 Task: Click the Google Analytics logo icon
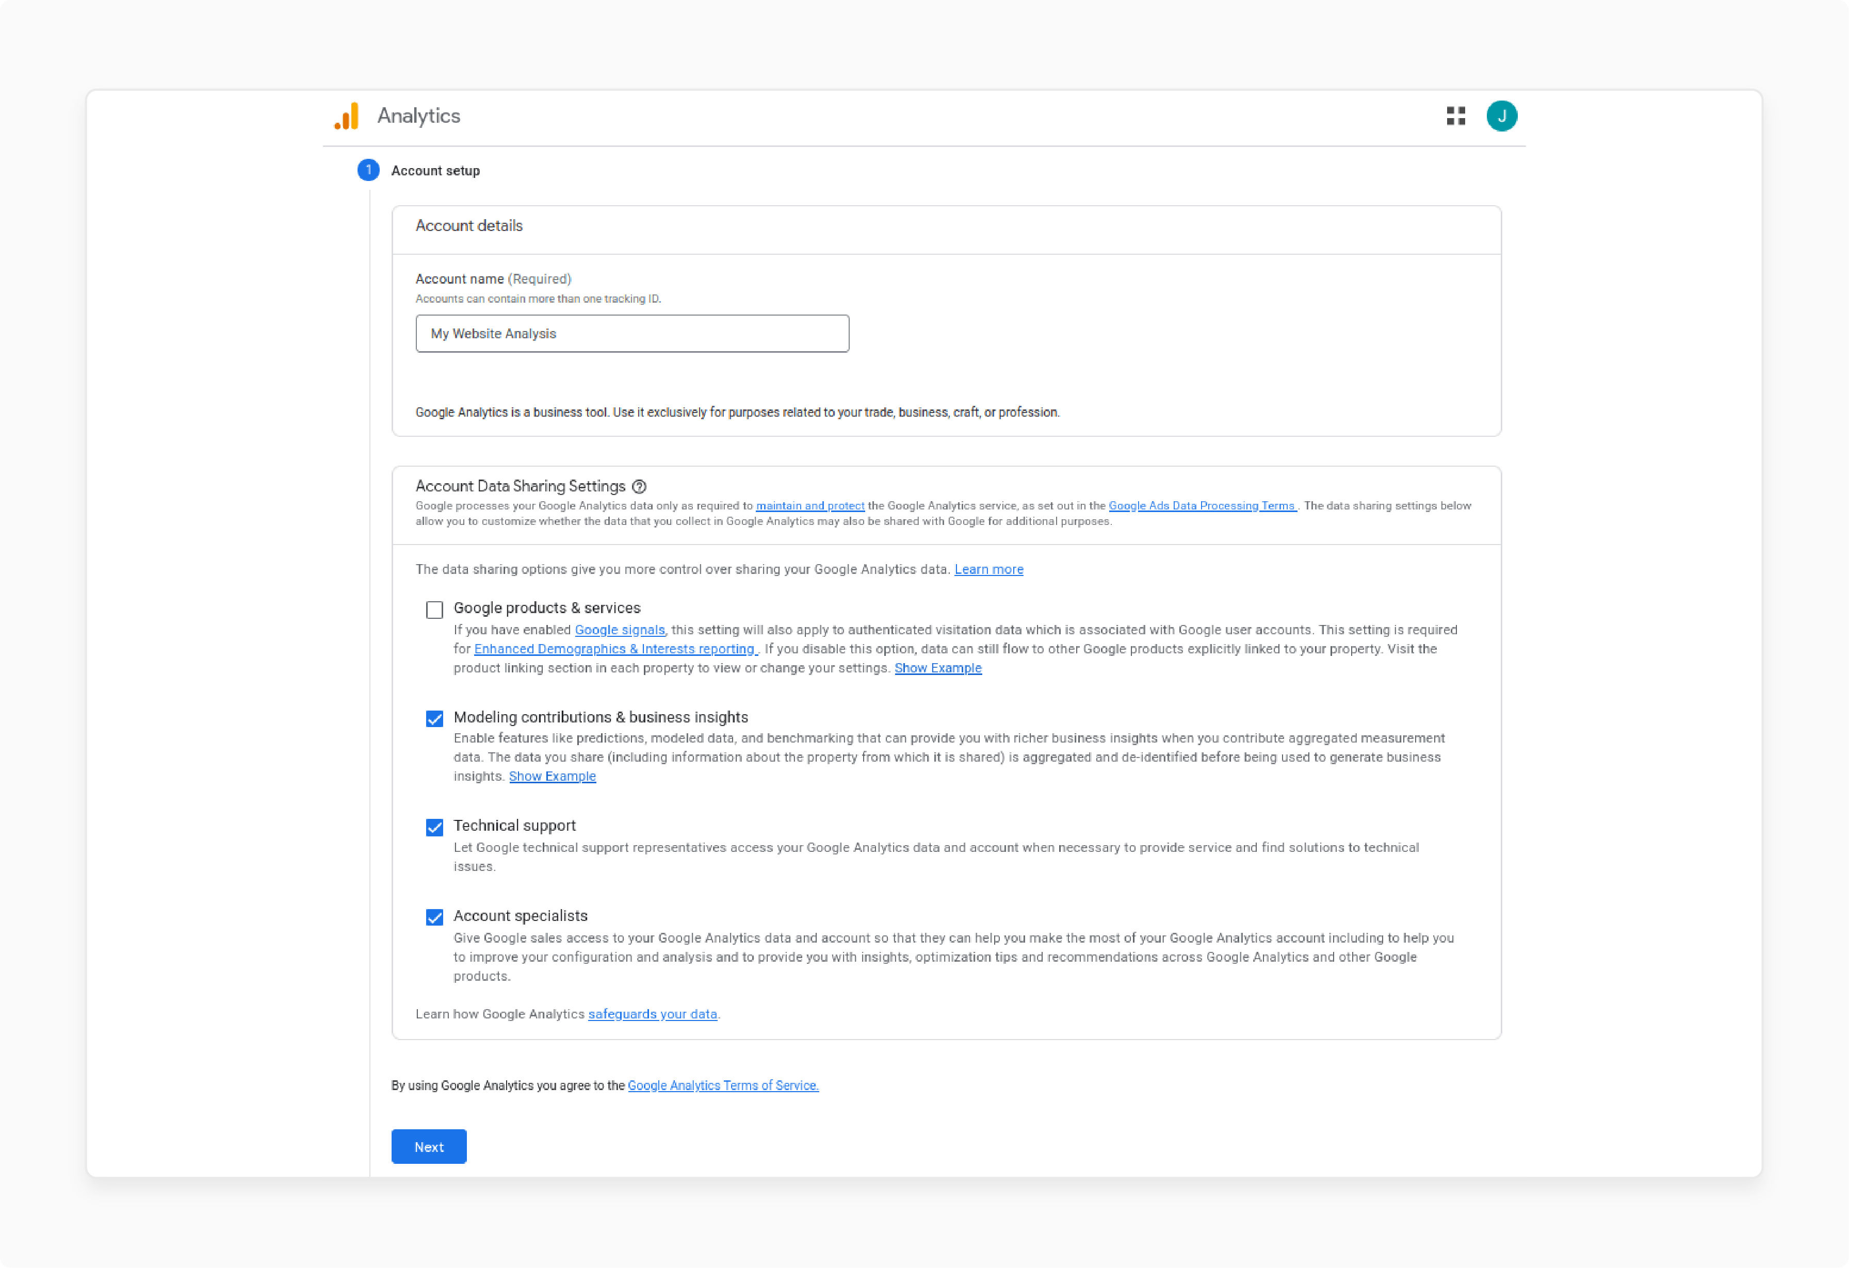tap(347, 116)
